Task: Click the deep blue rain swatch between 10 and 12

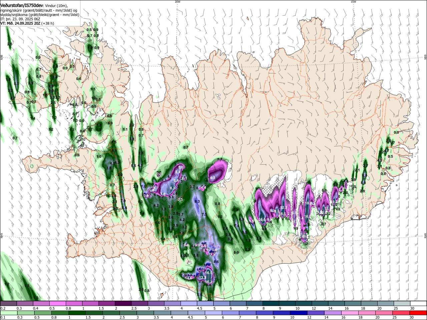Action: (x=298, y=313)
